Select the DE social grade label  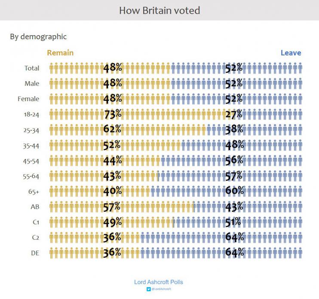(35, 253)
